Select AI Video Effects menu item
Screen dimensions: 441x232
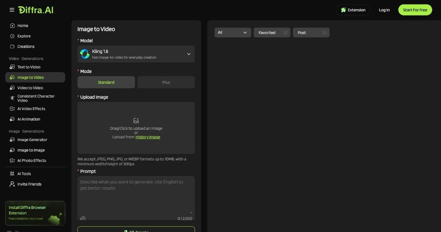coord(31,109)
